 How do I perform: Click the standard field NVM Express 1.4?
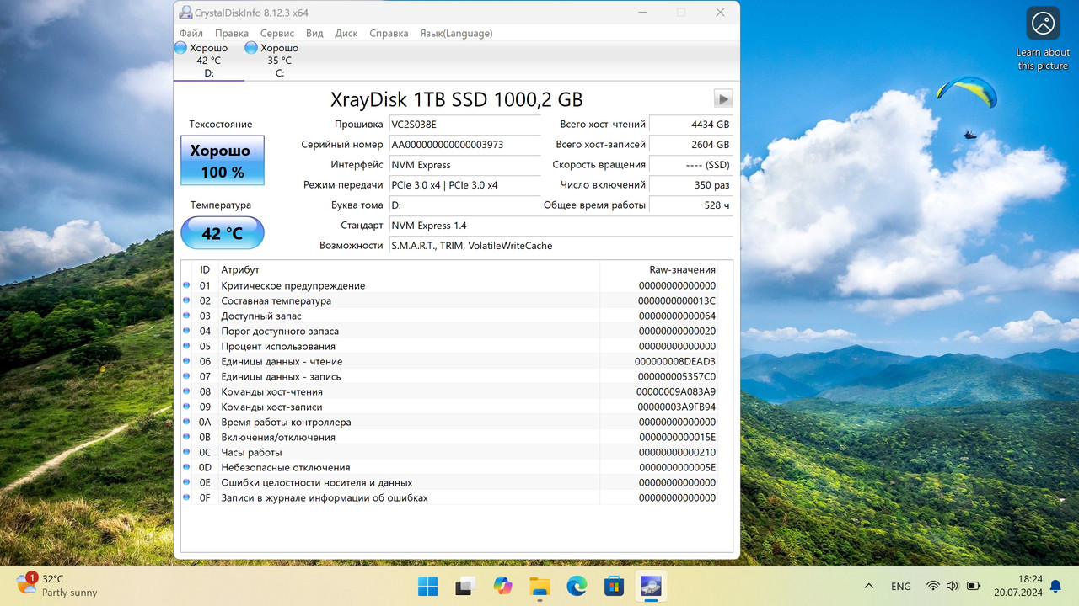(561, 226)
